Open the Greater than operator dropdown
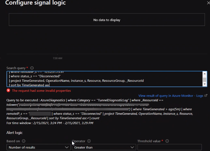Screen dimensions: 210x151 [x=104, y=147]
